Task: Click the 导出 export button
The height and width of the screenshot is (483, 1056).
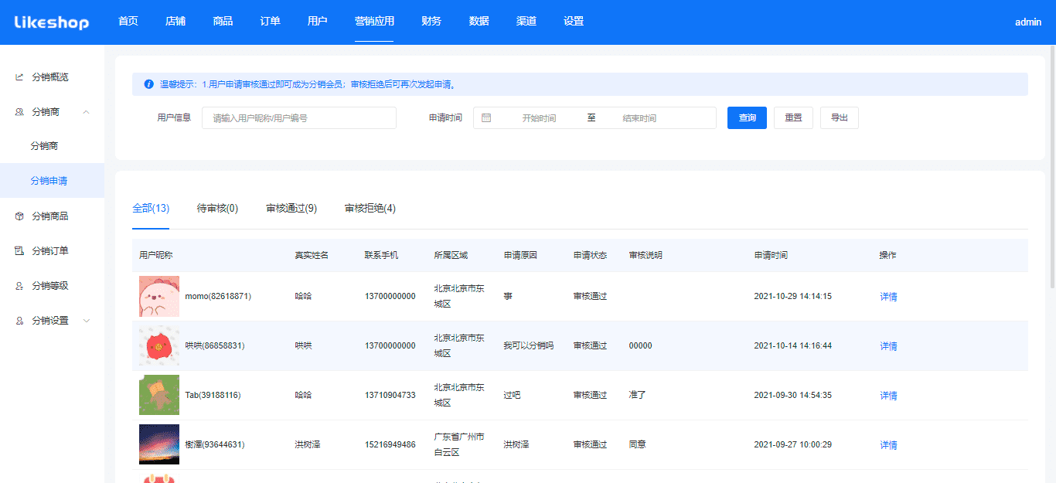Action: click(840, 117)
